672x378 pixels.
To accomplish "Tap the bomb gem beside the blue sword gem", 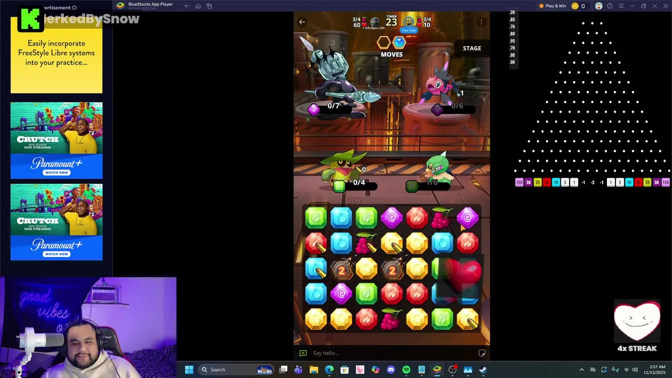I will [341, 270].
